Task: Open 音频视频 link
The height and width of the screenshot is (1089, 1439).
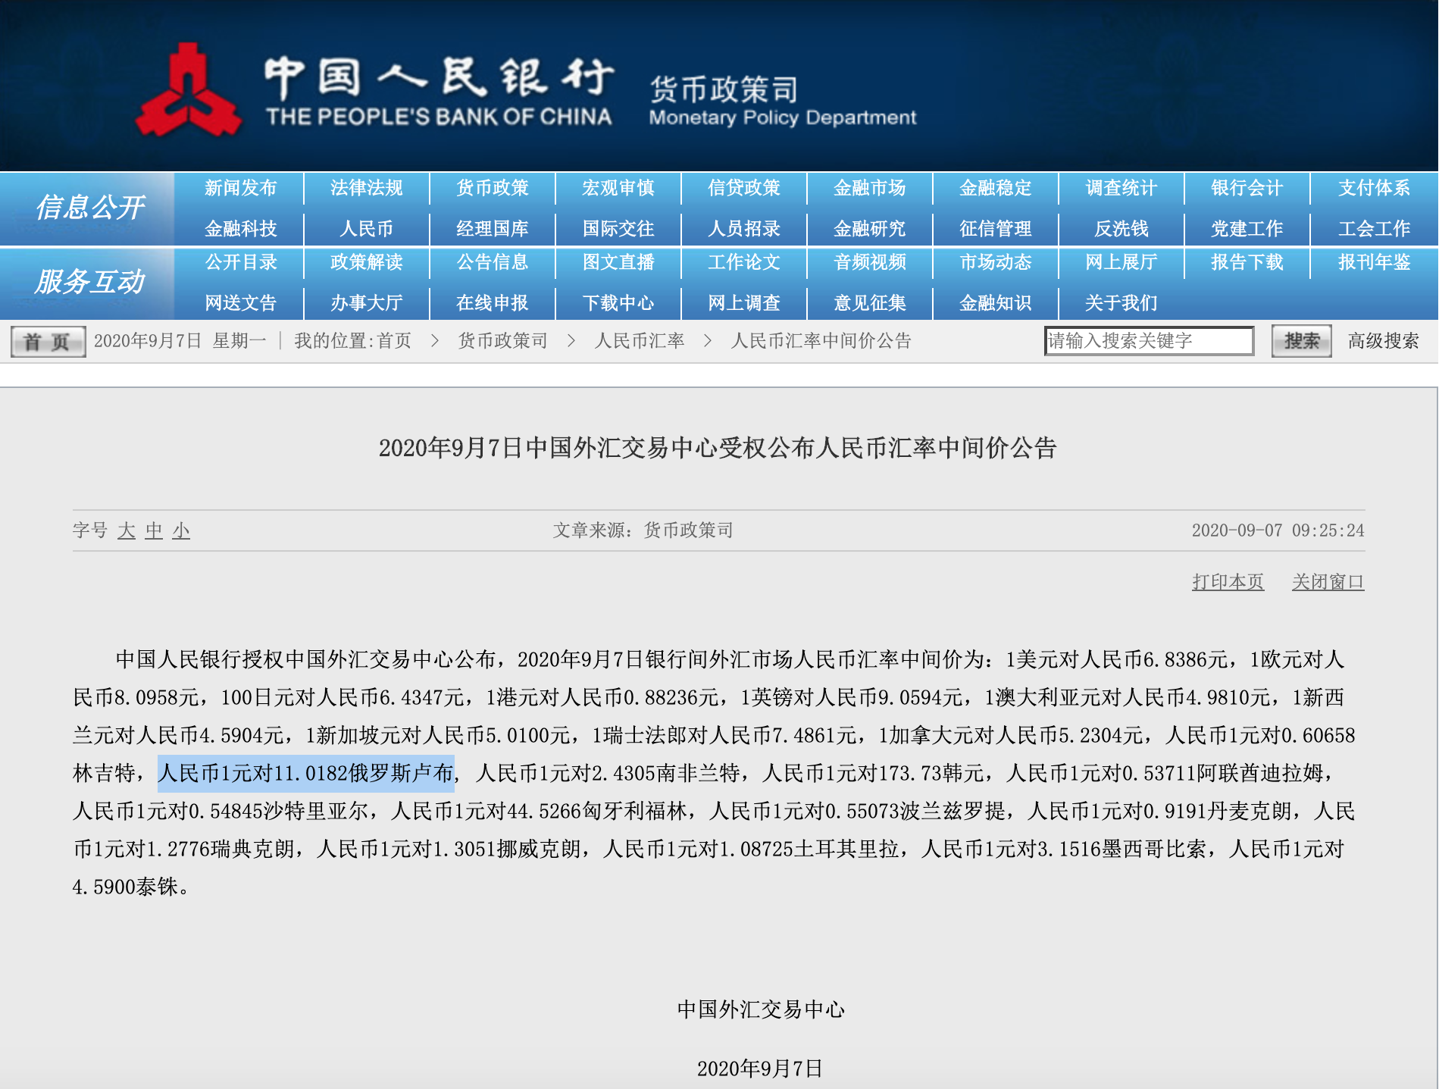Action: point(869,262)
